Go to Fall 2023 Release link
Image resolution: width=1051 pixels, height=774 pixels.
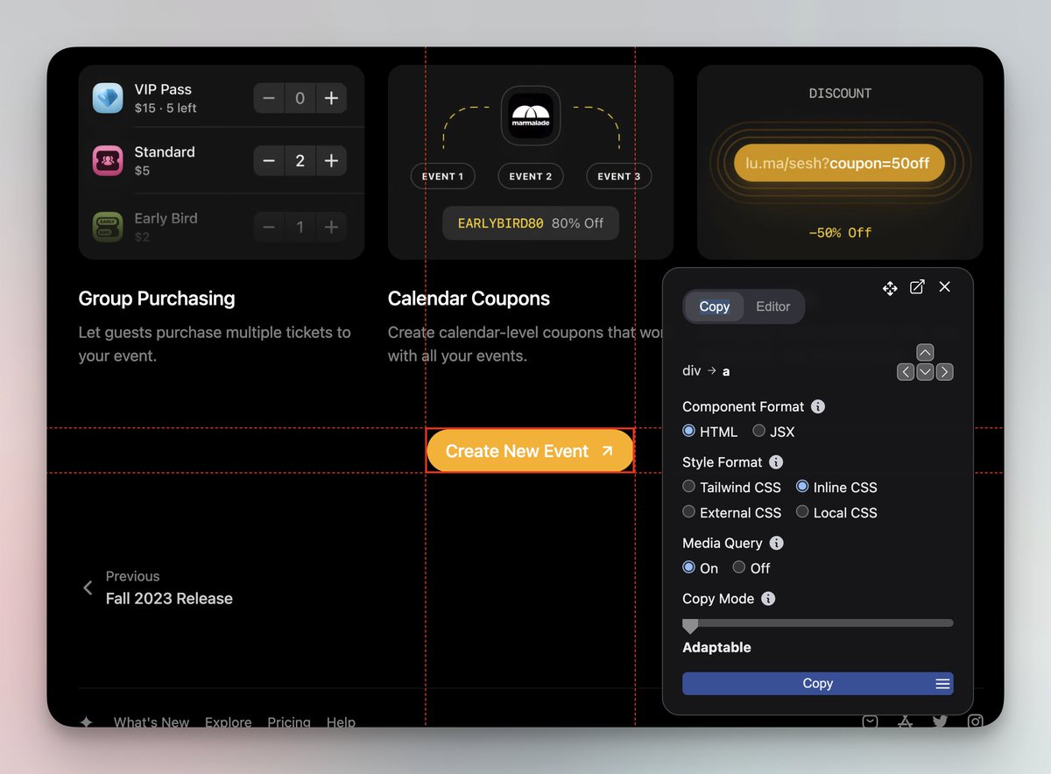click(x=169, y=599)
